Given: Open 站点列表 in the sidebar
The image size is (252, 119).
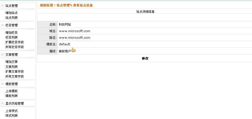Looking at the screenshot, I should (12, 18).
